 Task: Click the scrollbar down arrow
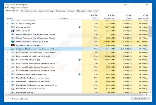click(x=150, y=92)
